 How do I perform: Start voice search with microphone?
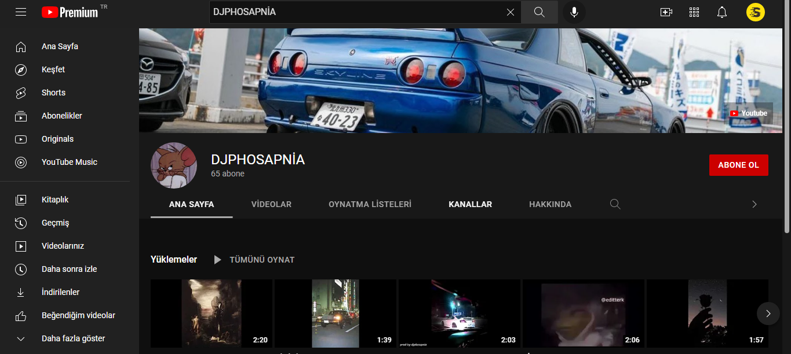point(574,12)
